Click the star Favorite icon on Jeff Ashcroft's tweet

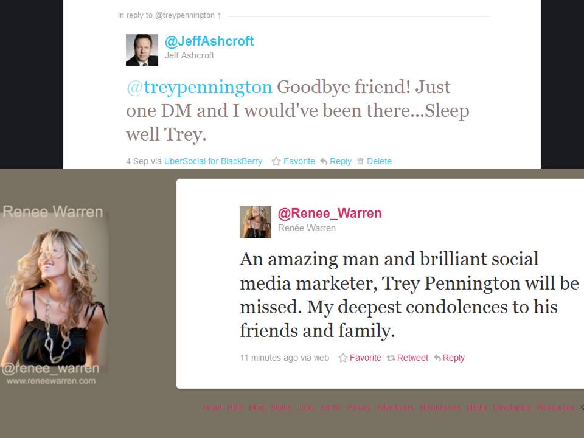pos(276,161)
